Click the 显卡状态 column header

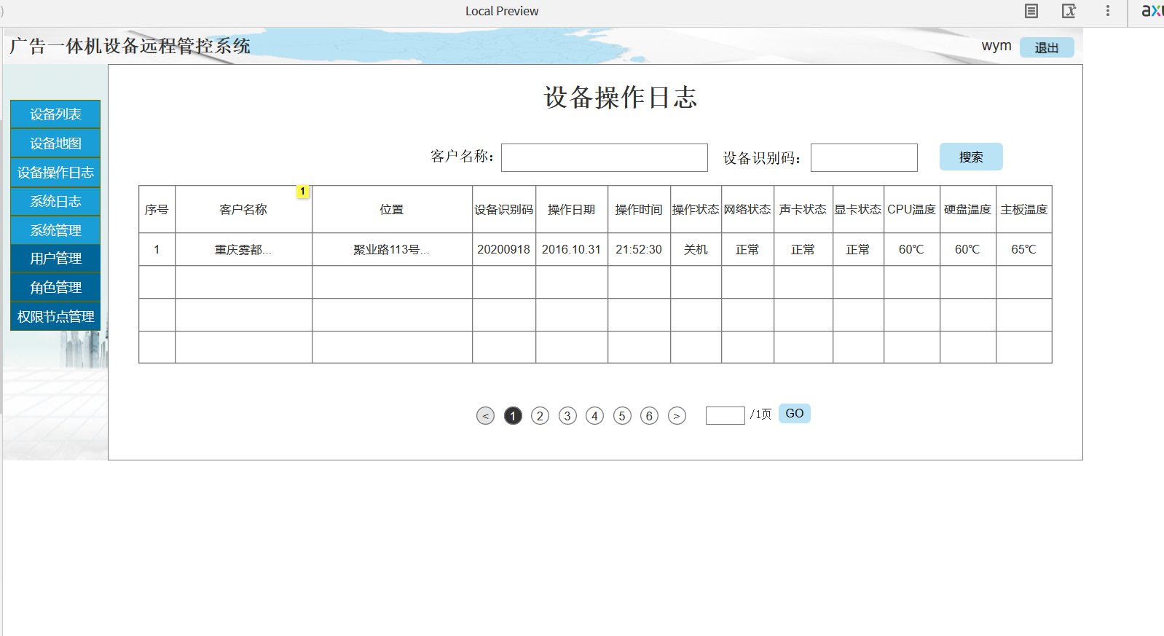click(x=858, y=209)
